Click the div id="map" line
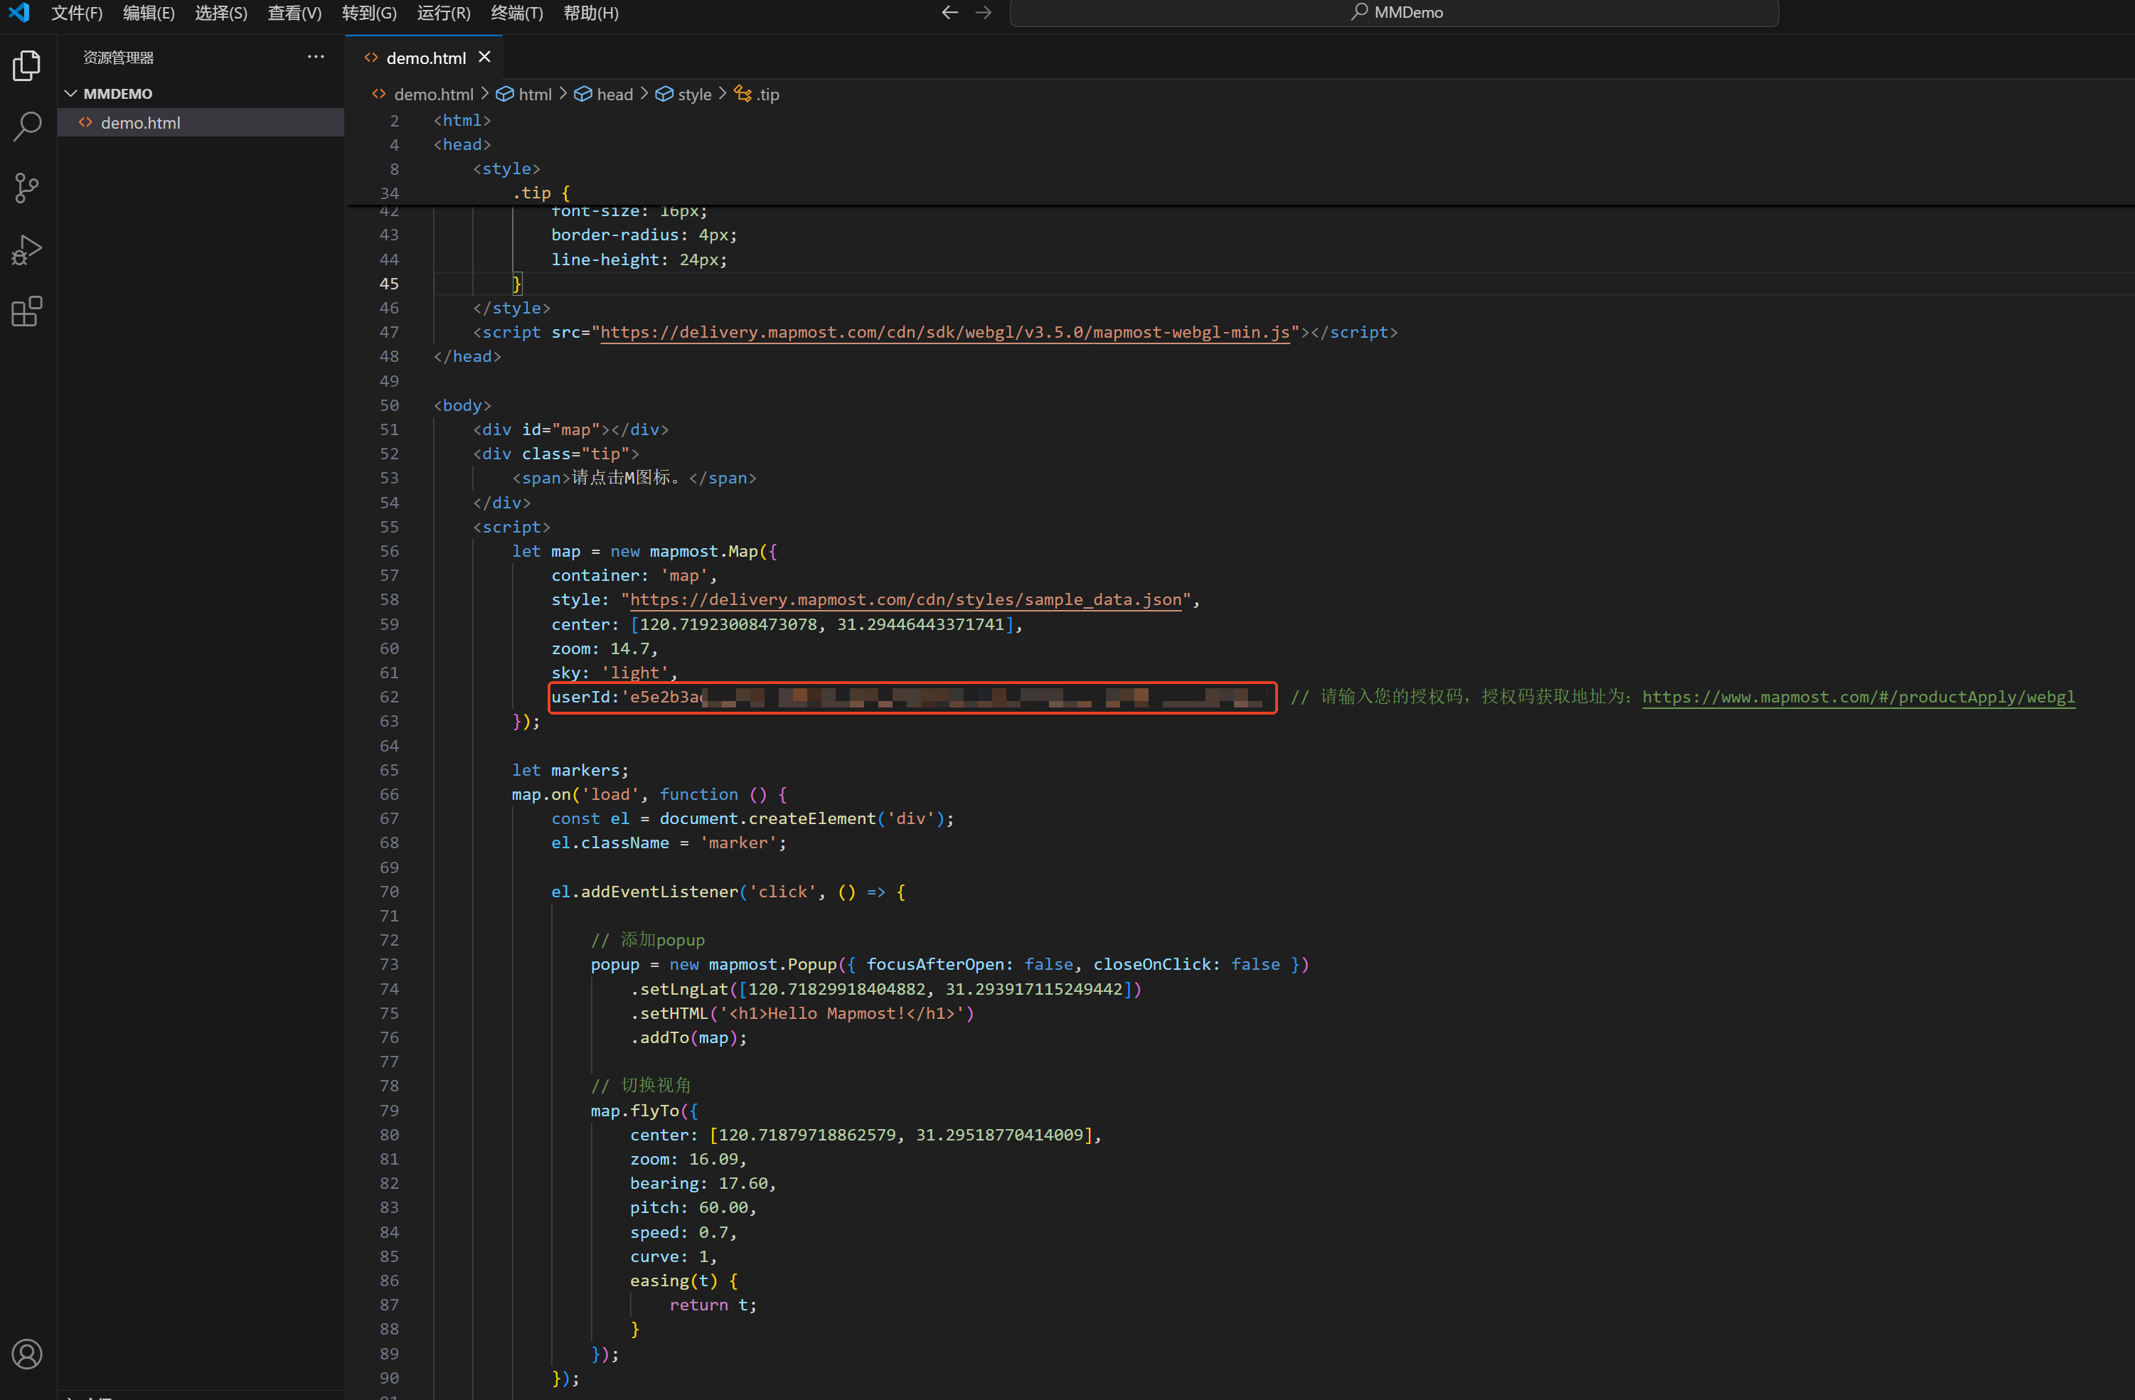2135x1400 pixels. click(x=570, y=429)
